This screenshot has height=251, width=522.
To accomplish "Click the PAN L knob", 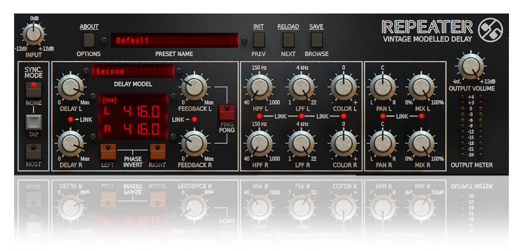I will pos(383,87).
